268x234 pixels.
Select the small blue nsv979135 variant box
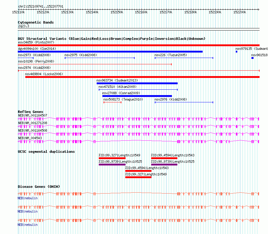[x=237, y=52]
